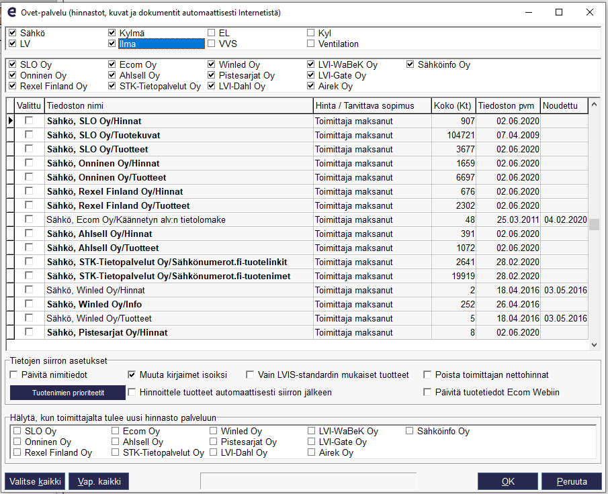Enable alert for Sähköinfo Oy price lists
Screen dimensions: 608x494
pyautogui.click(x=409, y=430)
